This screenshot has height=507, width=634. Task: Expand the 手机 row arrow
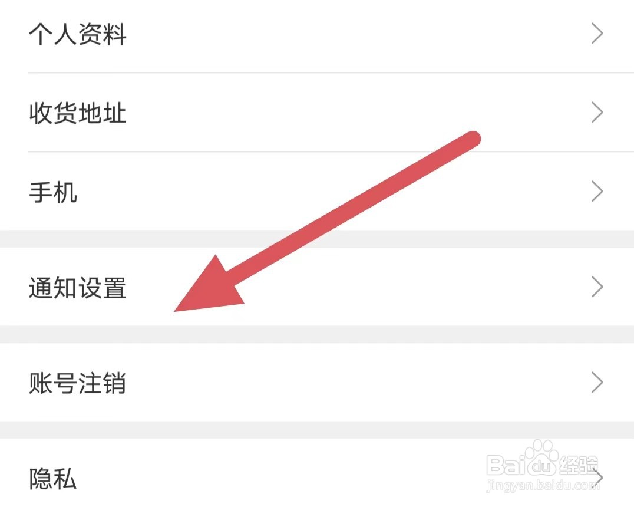click(597, 192)
